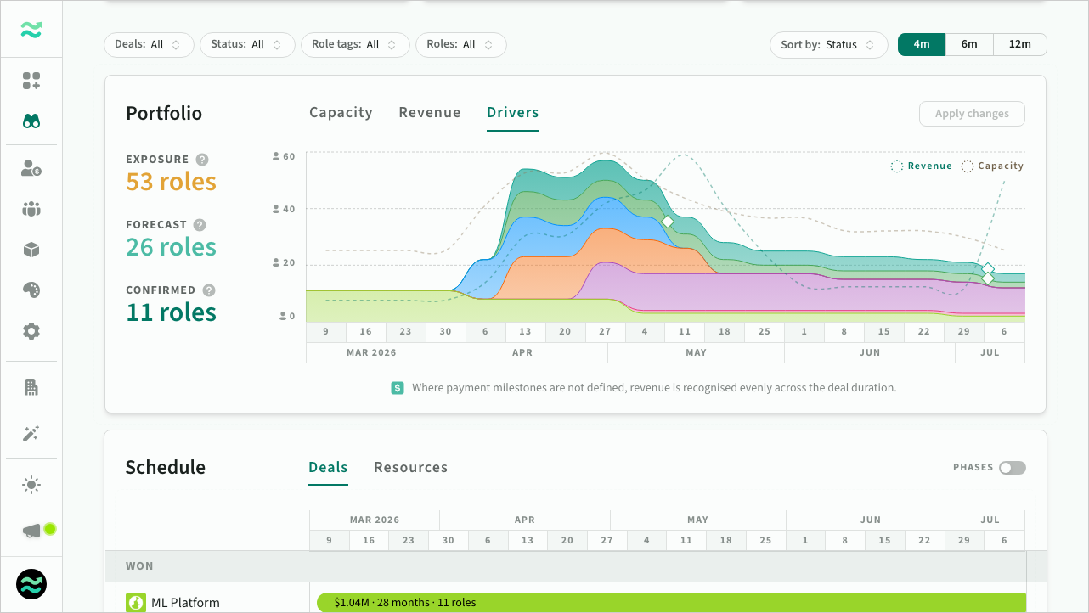The height and width of the screenshot is (613, 1089).
Task: Open the Role tags filter dropdown
Action: (355, 45)
